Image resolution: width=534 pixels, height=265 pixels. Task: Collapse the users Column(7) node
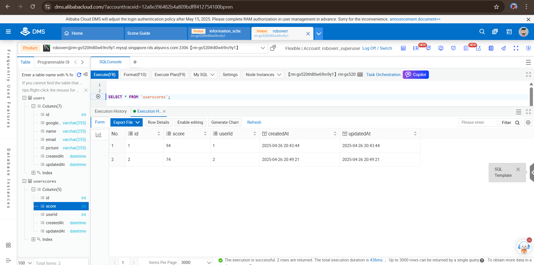tap(33, 106)
